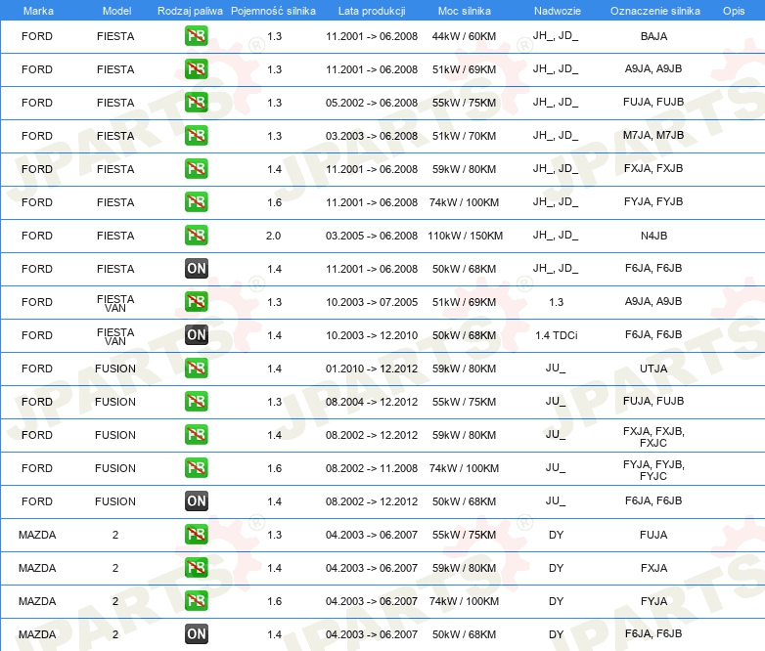The image size is (765, 651).
Task: Click the Marka column header
Action: (x=38, y=11)
